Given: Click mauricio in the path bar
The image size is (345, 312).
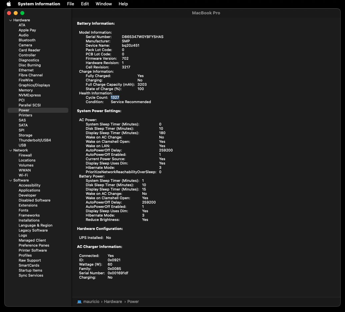Looking at the screenshot, I should pos(92,302).
